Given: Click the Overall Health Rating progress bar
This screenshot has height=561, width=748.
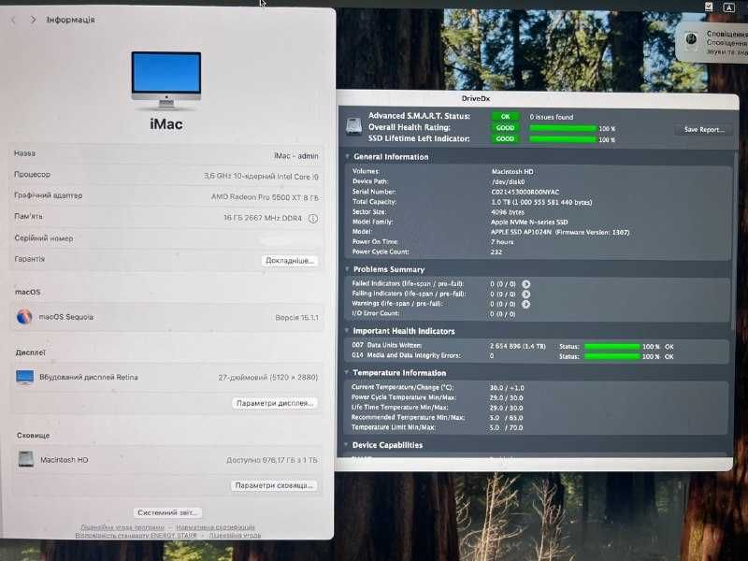Looking at the screenshot, I should coord(563,128).
